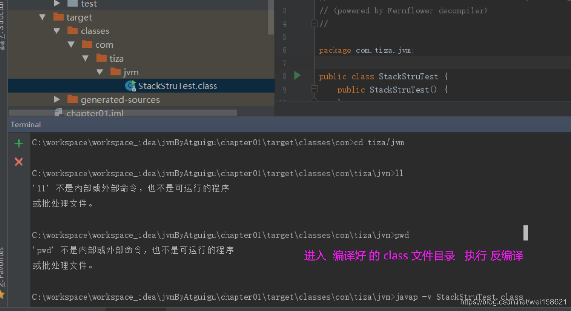Open the Favorites tool window tab
The image size is (571, 311).
click(x=3, y=272)
